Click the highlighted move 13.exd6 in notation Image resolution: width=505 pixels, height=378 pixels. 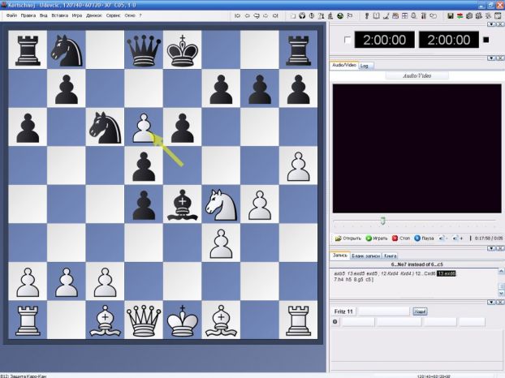coord(446,274)
